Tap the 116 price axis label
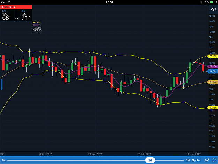Viewport: 218px width, 164px height. click(x=211, y=131)
